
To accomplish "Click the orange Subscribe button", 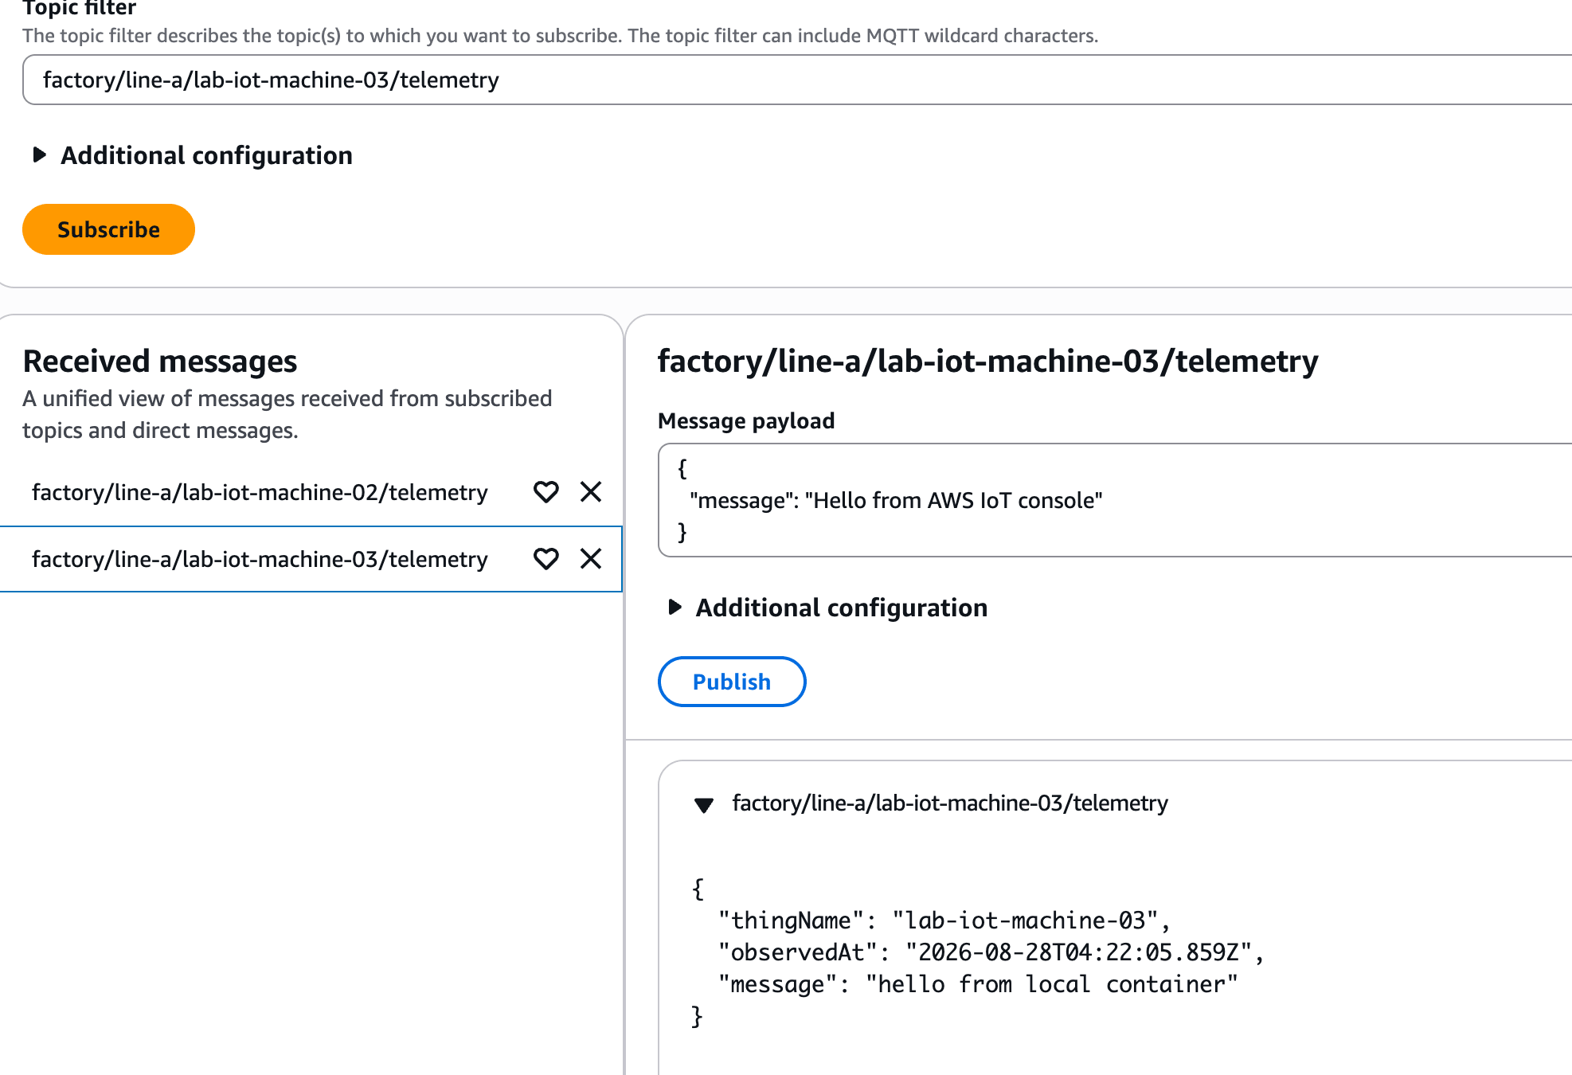I will click(108, 229).
